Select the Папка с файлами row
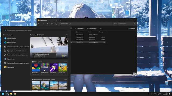Screen dimensions: 172x96 pyautogui.click(x=88, y=35)
